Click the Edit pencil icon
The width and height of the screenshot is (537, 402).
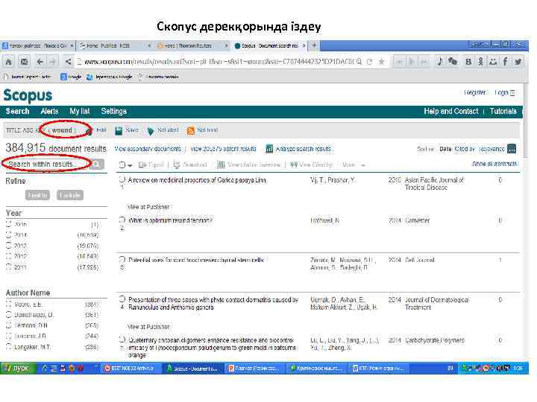89,131
